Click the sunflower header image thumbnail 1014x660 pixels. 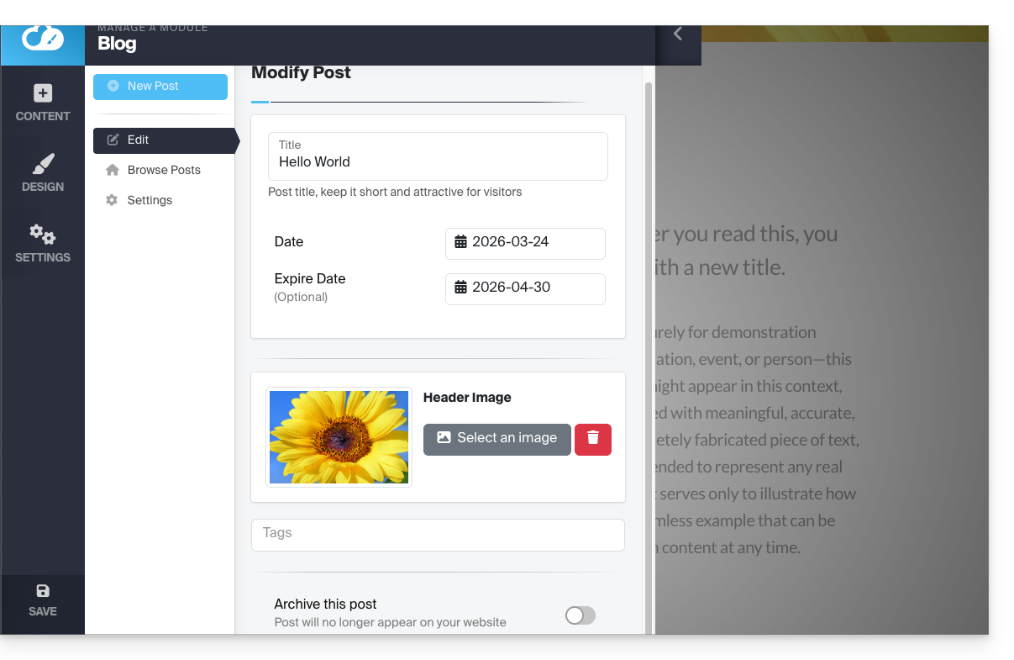click(339, 437)
